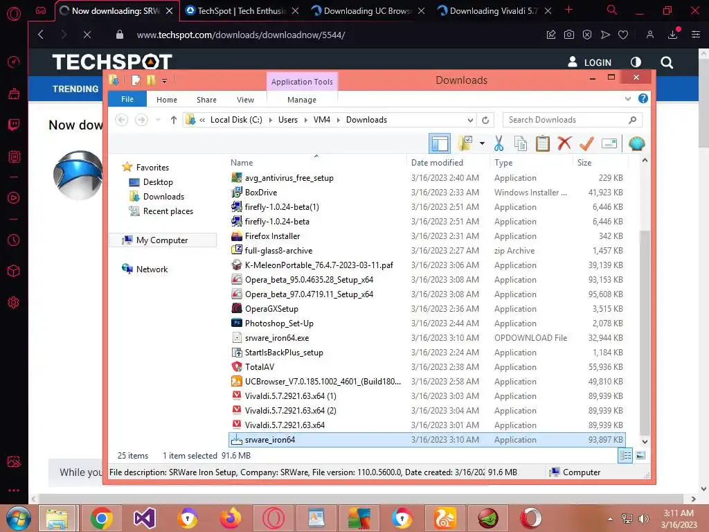
Task: Click Opera GX downloads icon
Action: (x=673, y=35)
